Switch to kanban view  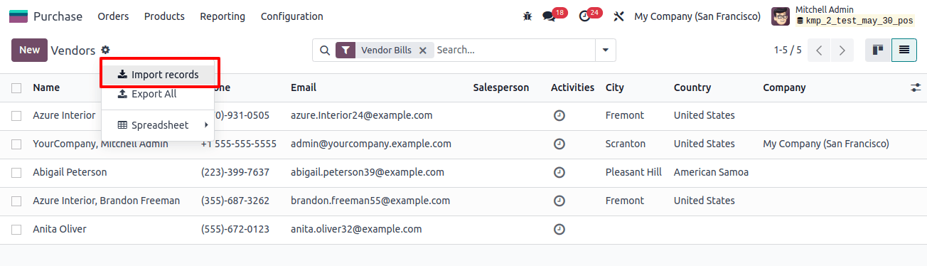click(x=878, y=50)
